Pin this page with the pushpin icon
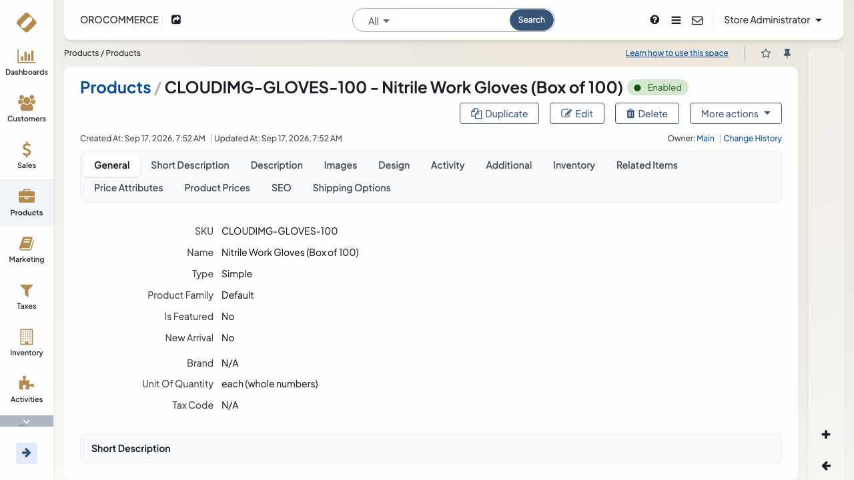 coord(787,53)
